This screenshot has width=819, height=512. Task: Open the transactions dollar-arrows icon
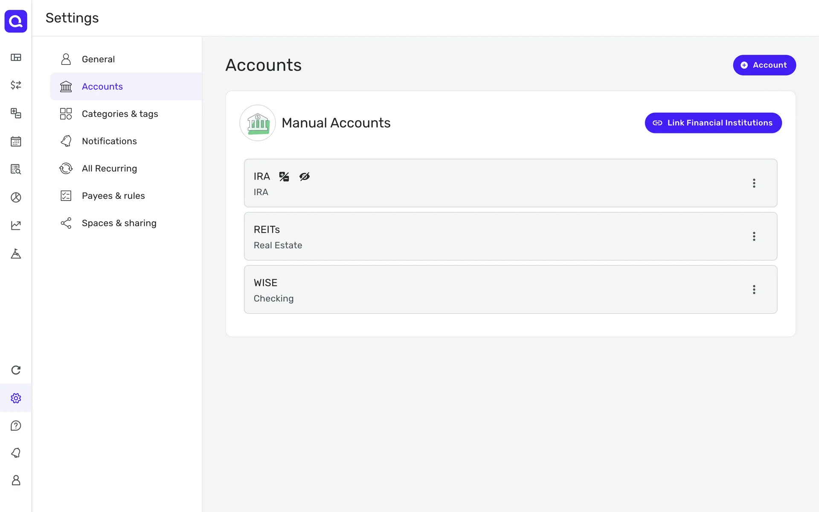coord(16,85)
